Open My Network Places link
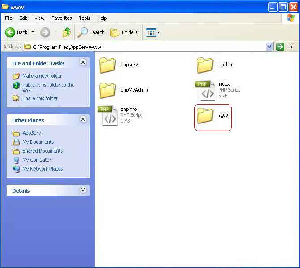The height and width of the screenshot is (268, 300). pyautogui.click(x=43, y=169)
